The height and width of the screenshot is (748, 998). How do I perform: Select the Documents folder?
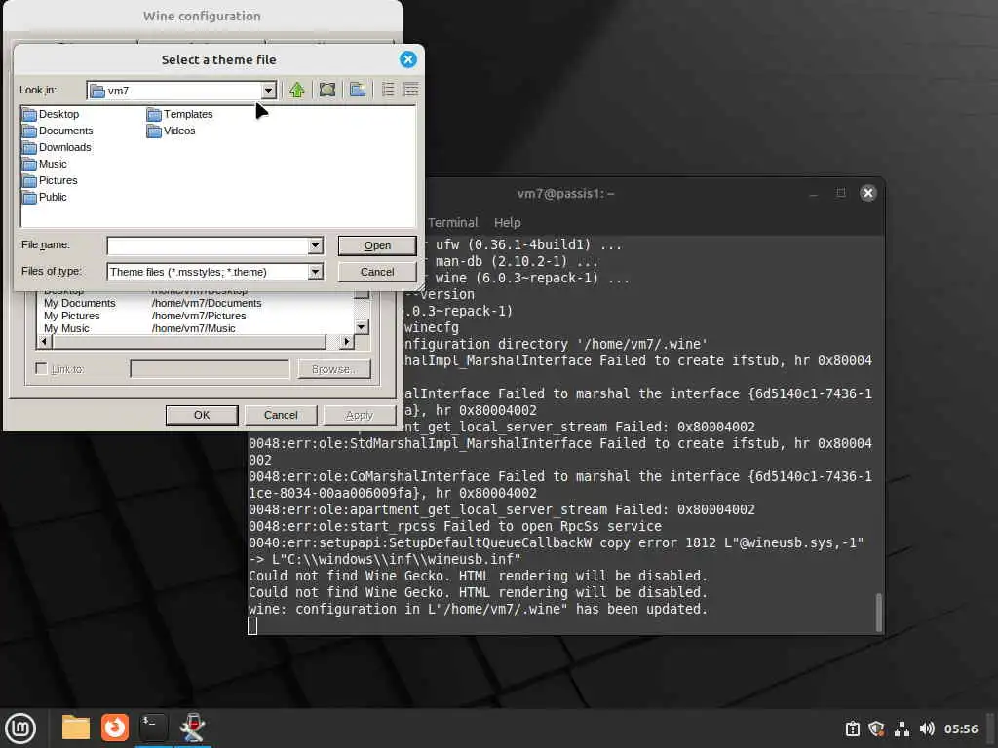point(58,131)
